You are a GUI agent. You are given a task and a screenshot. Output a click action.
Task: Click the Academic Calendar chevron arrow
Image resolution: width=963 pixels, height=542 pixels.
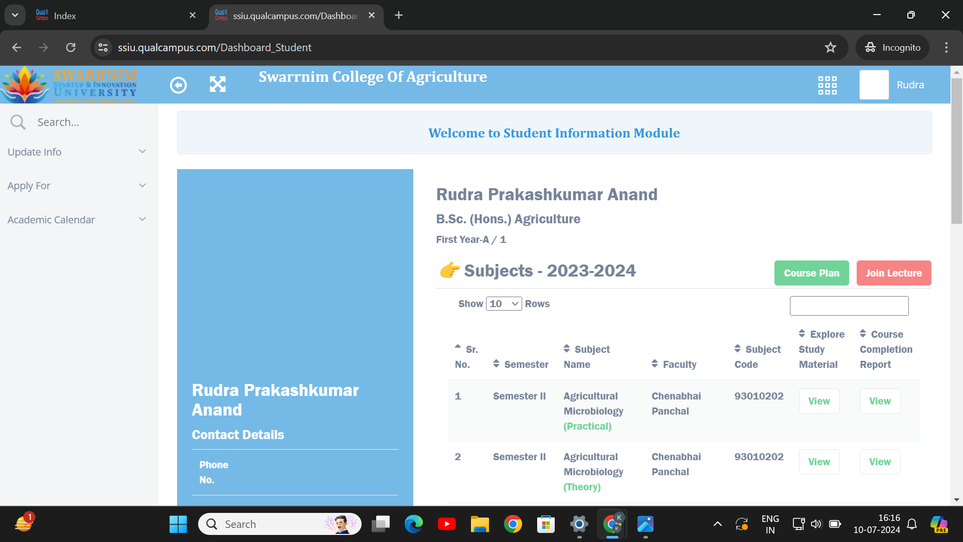142,219
